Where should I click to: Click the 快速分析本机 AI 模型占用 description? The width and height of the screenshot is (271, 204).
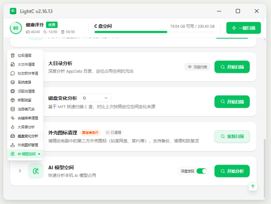click(72, 175)
